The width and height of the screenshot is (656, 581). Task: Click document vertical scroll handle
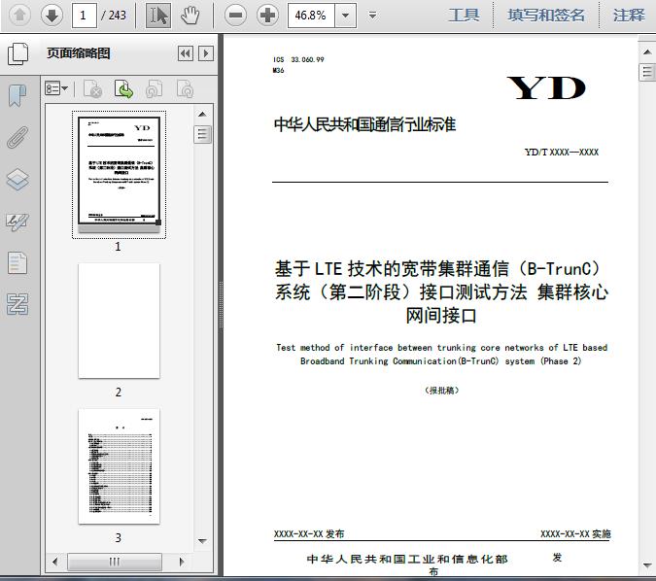click(x=647, y=72)
